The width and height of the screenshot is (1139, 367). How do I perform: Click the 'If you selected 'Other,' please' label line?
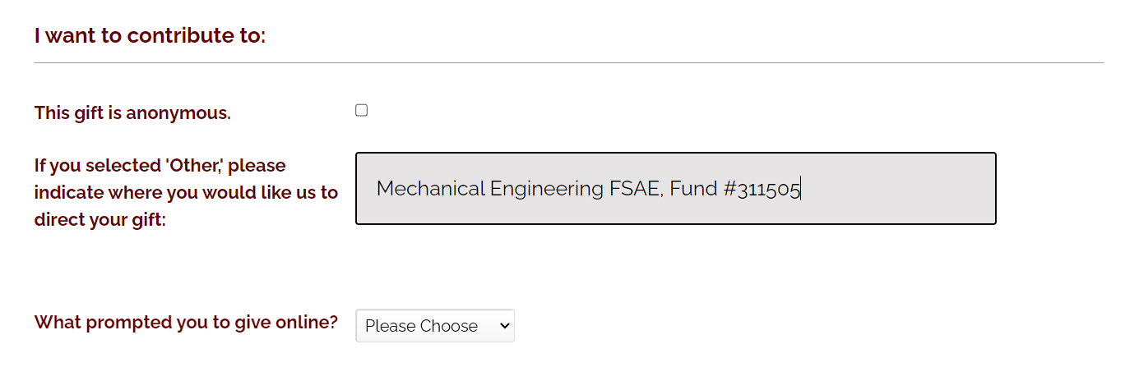point(160,166)
